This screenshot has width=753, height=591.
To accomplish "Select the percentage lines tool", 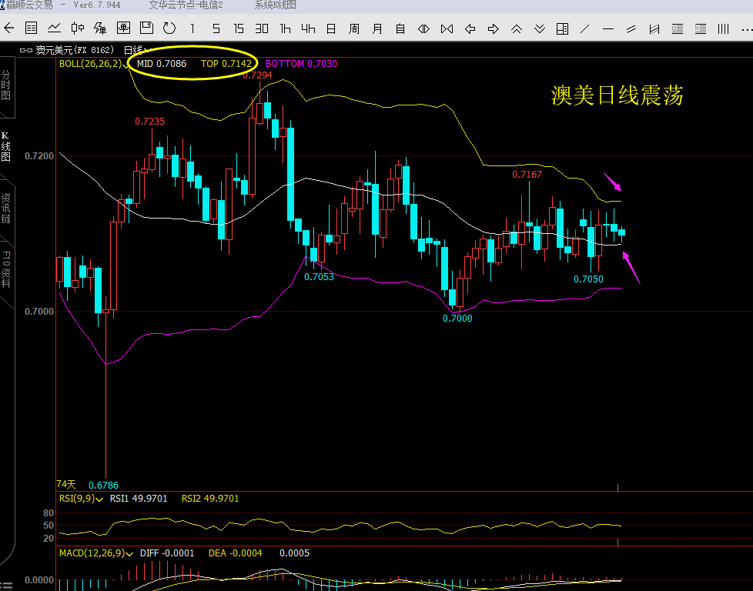I will [700, 28].
